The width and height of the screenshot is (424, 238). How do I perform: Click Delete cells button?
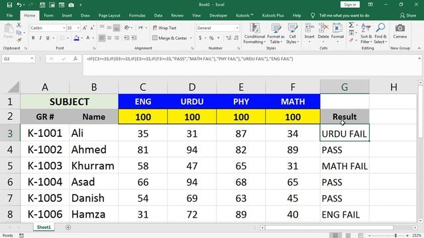coord(323,34)
